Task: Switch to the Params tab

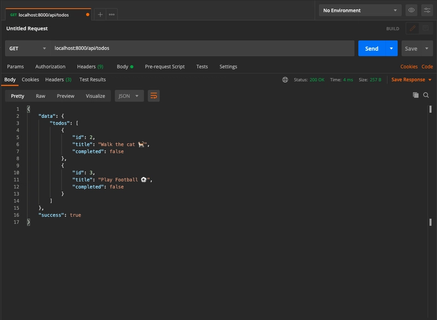Action: click(x=15, y=67)
